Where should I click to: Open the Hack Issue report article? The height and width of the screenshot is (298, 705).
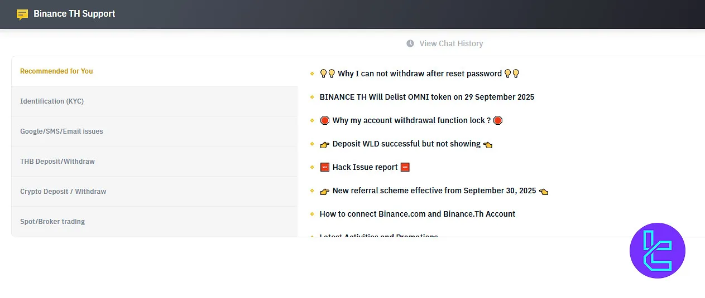365,167
